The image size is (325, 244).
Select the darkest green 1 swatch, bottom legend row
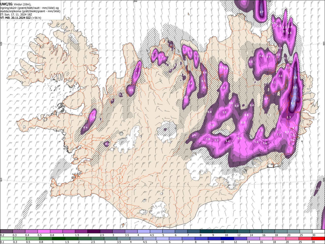(59, 238)
